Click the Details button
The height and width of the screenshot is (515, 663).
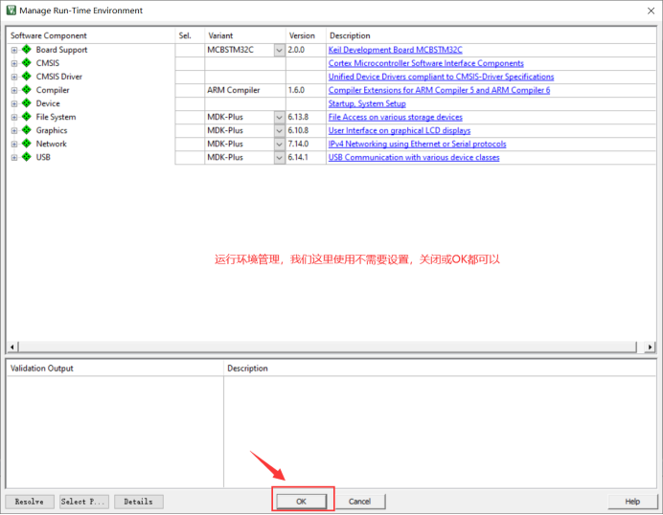click(139, 502)
